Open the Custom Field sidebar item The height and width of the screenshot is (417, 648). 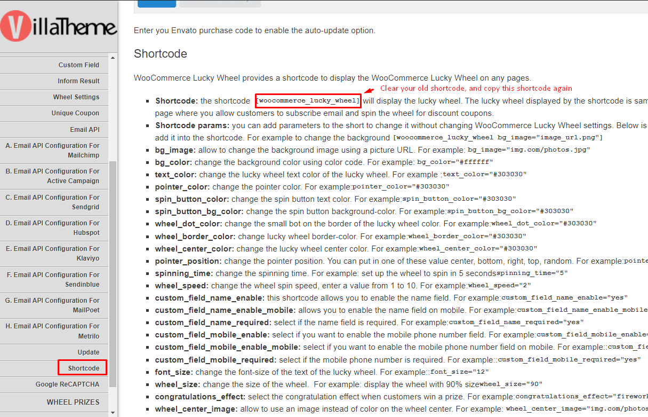(x=54, y=65)
